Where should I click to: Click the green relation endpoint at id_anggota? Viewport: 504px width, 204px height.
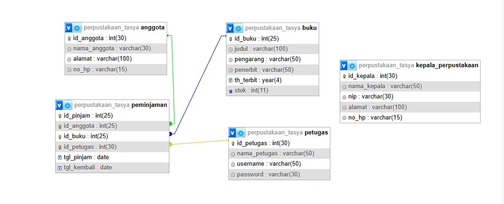coord(170,124)
